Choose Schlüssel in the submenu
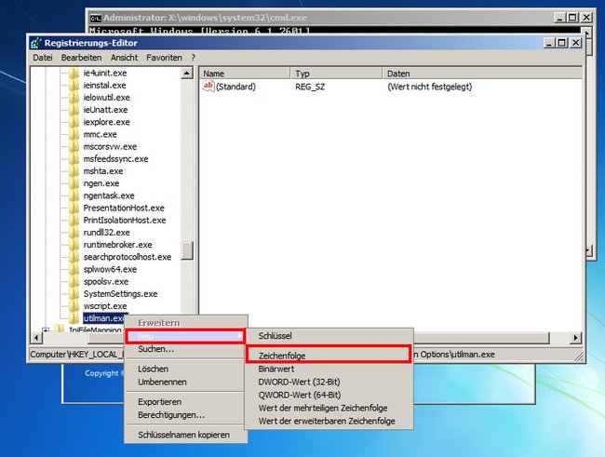Image resolution: width=605 pixels, height=457 pixels. (x=329, y=336)
